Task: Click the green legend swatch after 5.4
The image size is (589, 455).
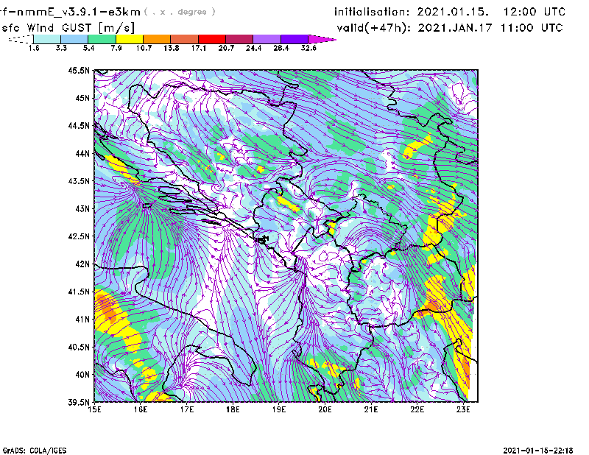Action: point(102,39)
